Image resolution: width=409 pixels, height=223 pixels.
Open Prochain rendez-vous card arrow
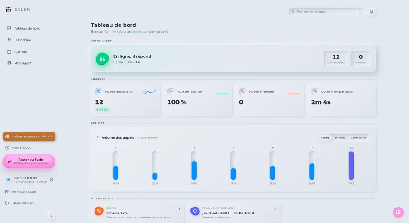click(274, 209)
